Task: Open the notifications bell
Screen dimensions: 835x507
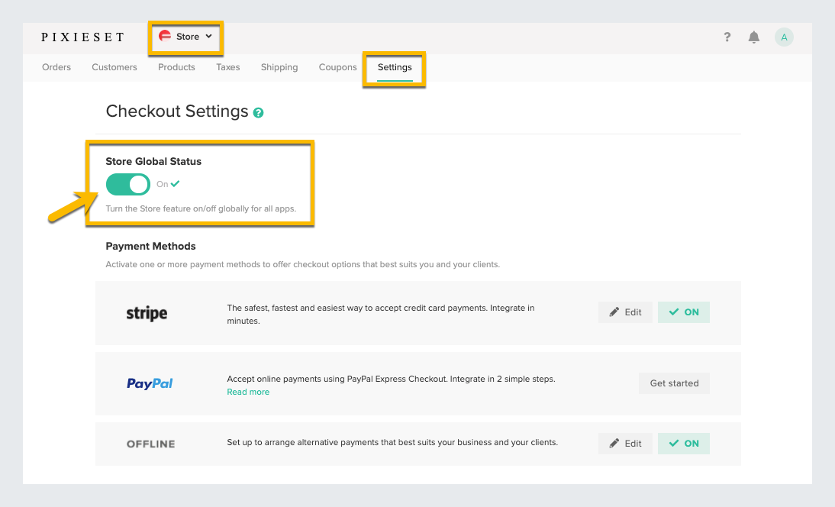Action: pos(753,37)
